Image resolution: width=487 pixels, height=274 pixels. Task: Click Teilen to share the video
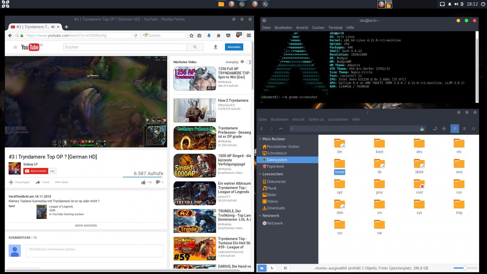click(43, 182)
